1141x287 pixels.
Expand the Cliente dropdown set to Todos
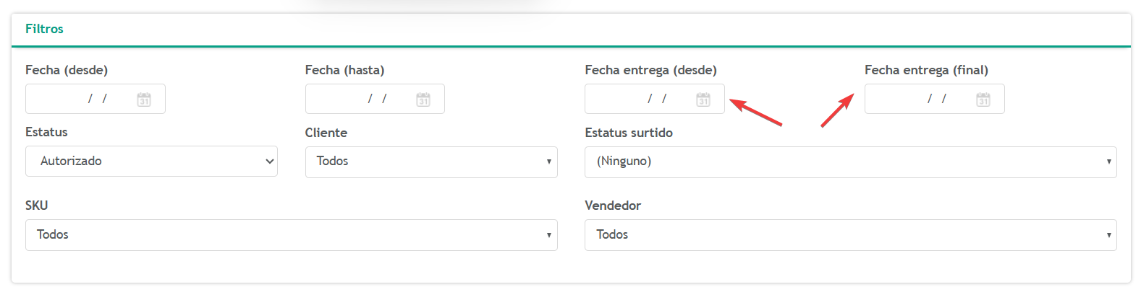[x=431, y=162]
